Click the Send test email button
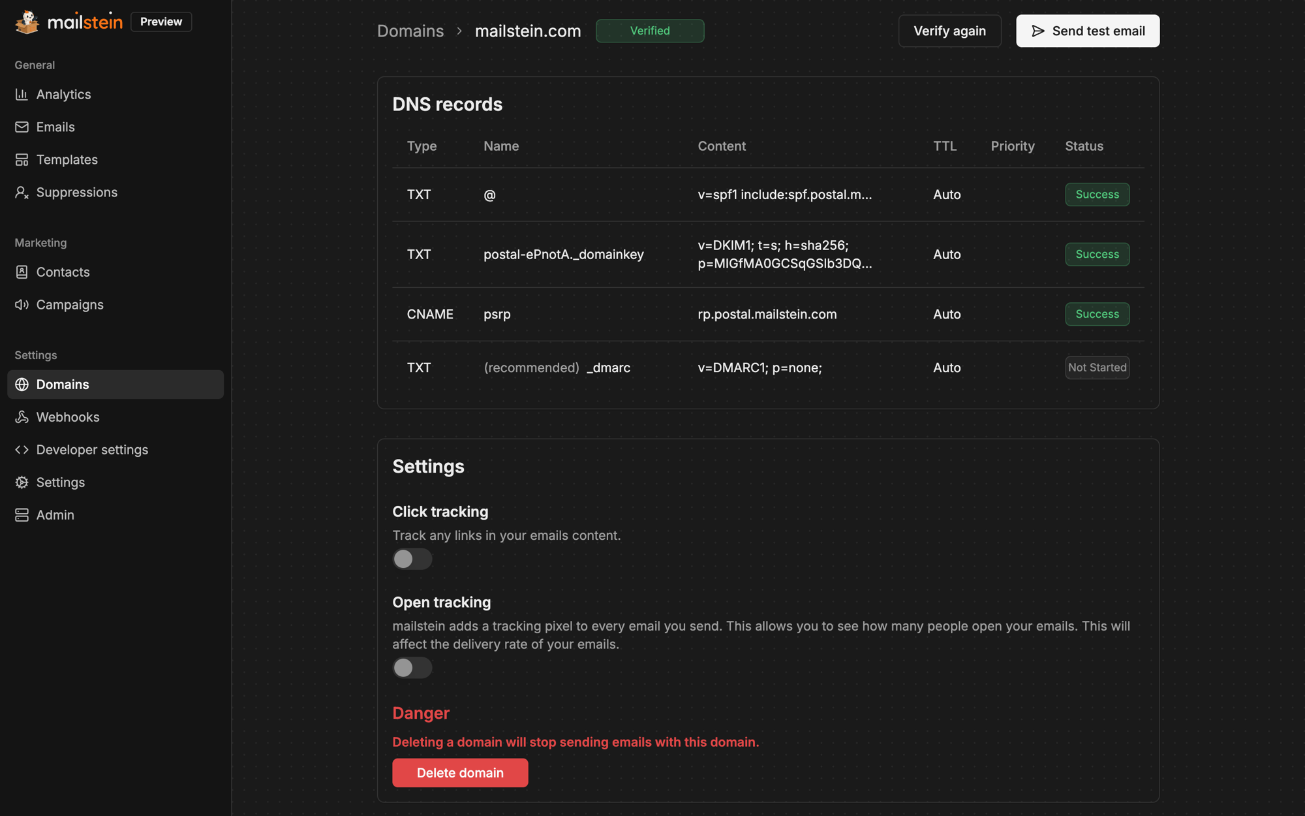The width and height of the screenshot is (1305, 816). pos(1088,31)
